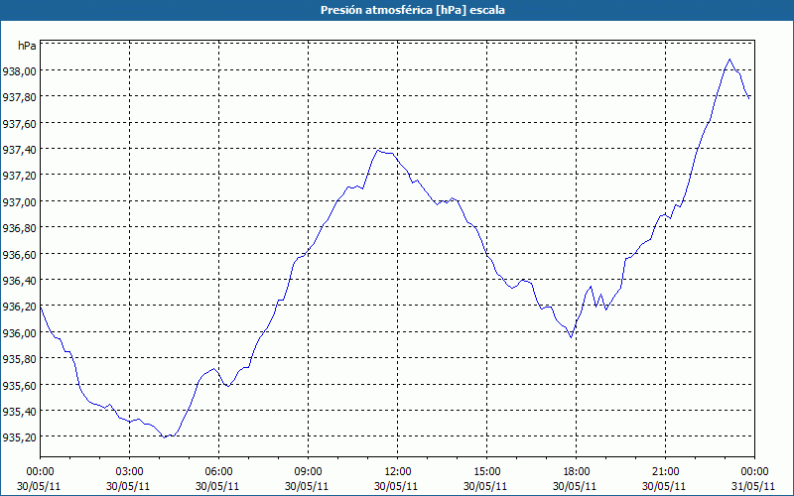The width and height of the screenshot is (794, 496).
Task: Click the 21:00 time axis label
Action: coord(665,472)
